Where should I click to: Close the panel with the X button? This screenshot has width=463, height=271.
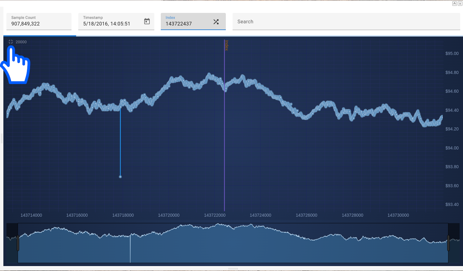[460, 4]
